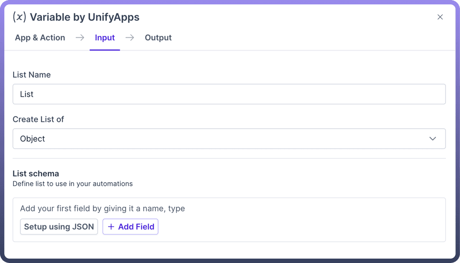Select the 'Object' value shown in dropdown
The height and width of the screenshot is (263, 460).
click(32, 139)
